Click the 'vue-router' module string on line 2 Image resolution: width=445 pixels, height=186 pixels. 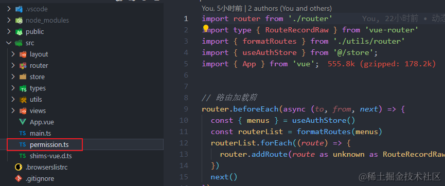pyautogui.click(x=391, y=30)
